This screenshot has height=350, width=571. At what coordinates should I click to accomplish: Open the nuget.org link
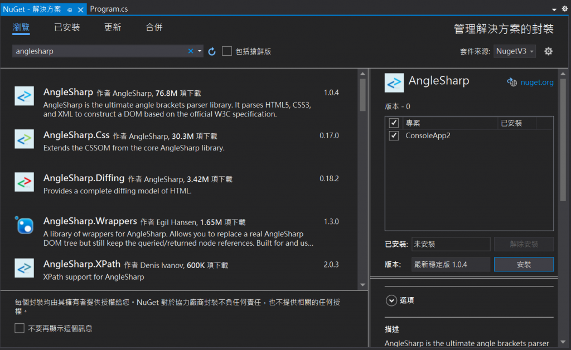[537, 82]
